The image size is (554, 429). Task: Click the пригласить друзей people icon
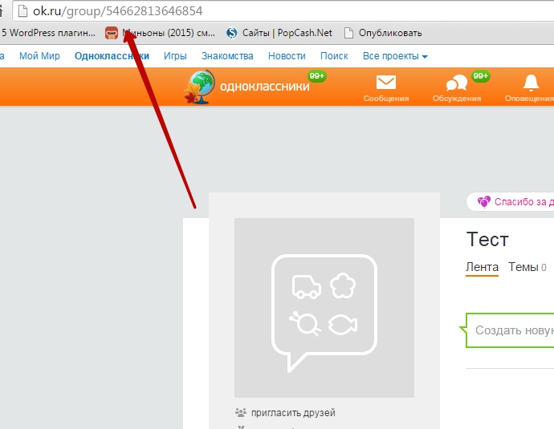click(240, 413)
